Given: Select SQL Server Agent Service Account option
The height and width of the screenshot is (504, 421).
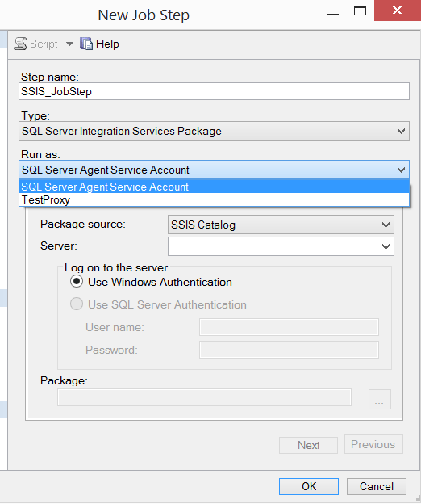Looking at the screenshot, I should pos(214,187).
